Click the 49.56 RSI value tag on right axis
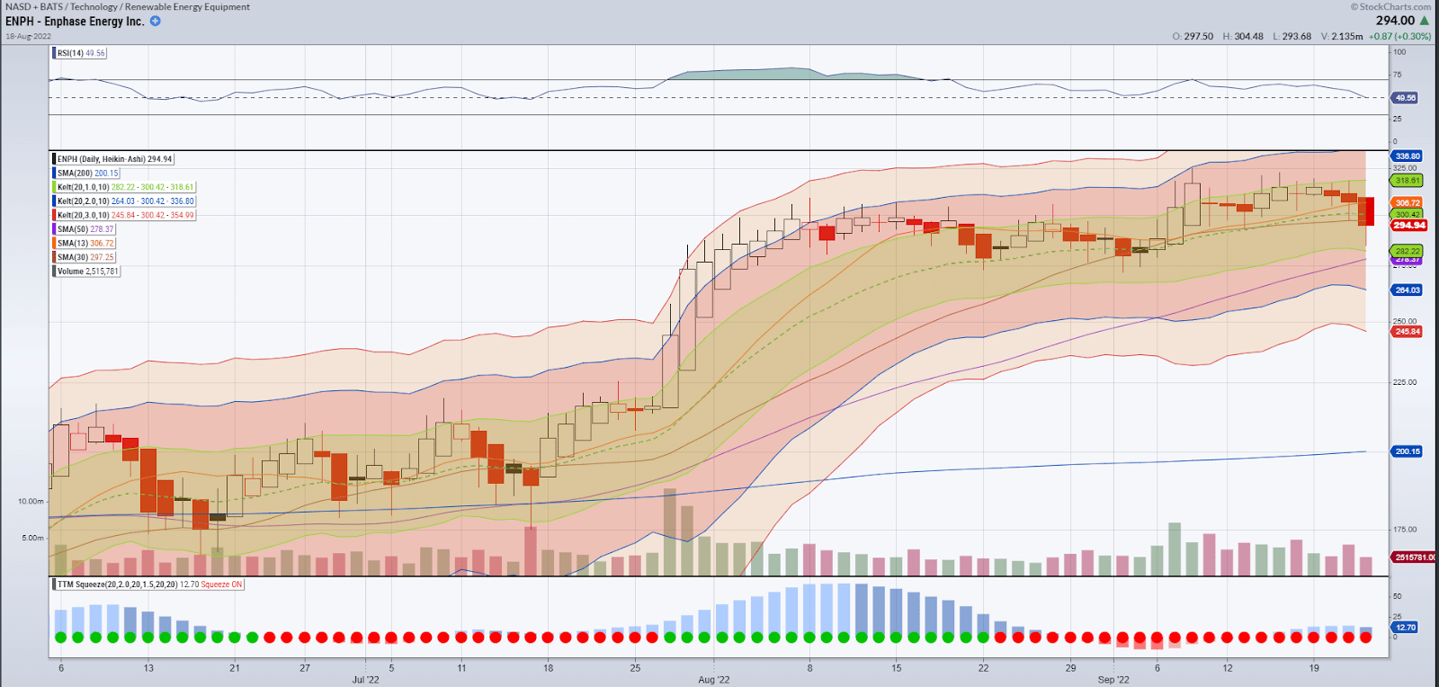This screenshot has width=1439, height=687. tap(1405, 98)
